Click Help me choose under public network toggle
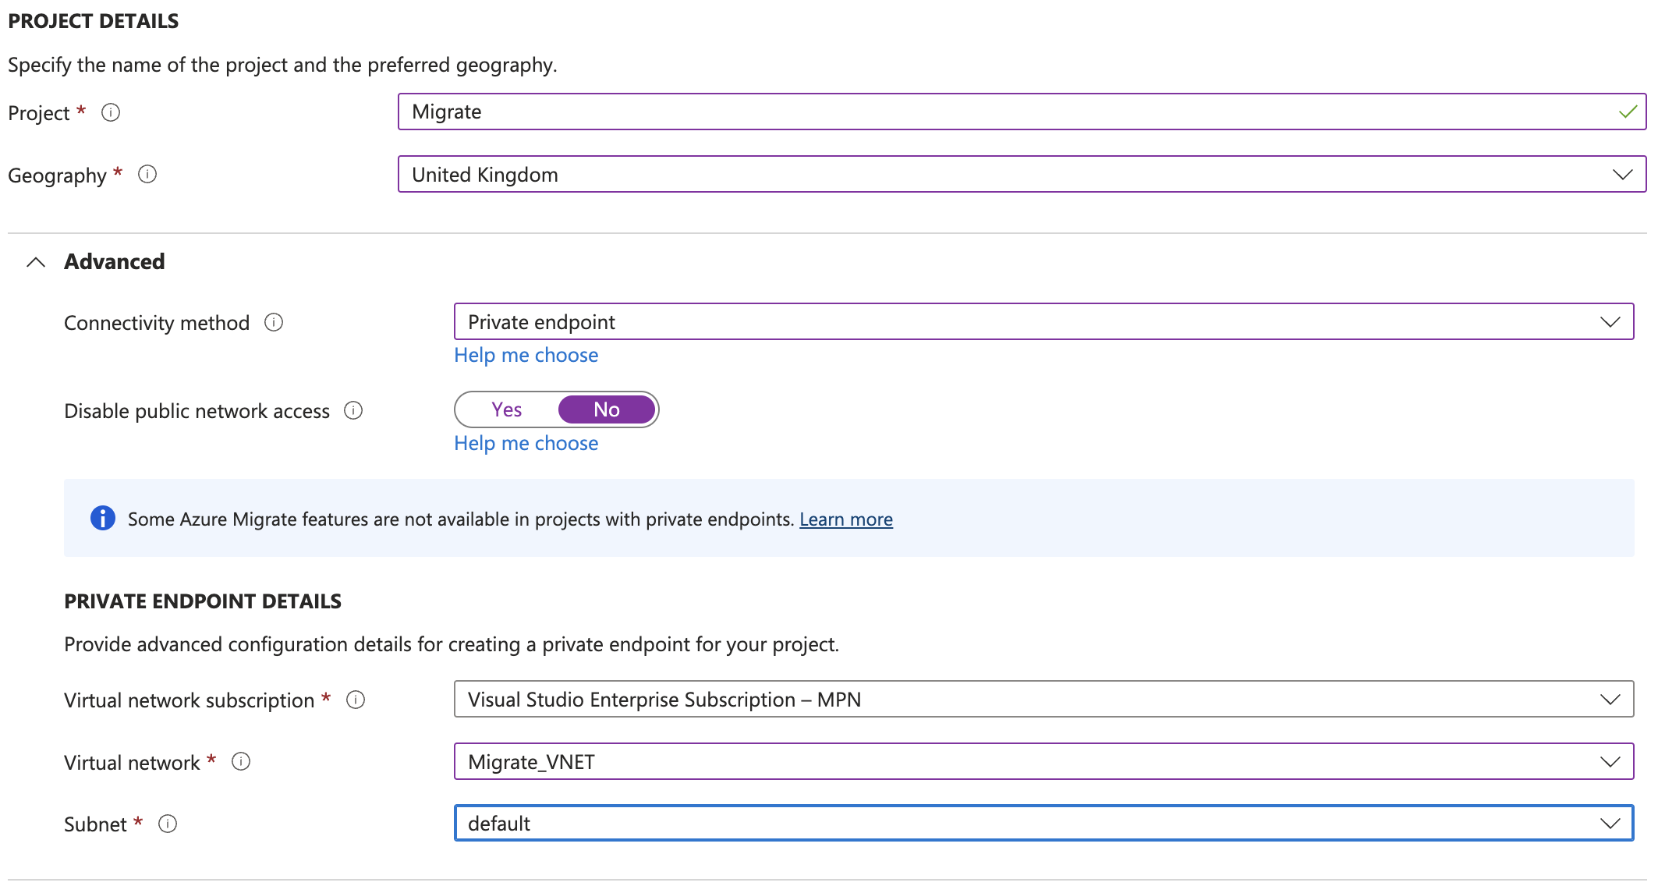Screen dimensions: 1658x886 [526, 443]
